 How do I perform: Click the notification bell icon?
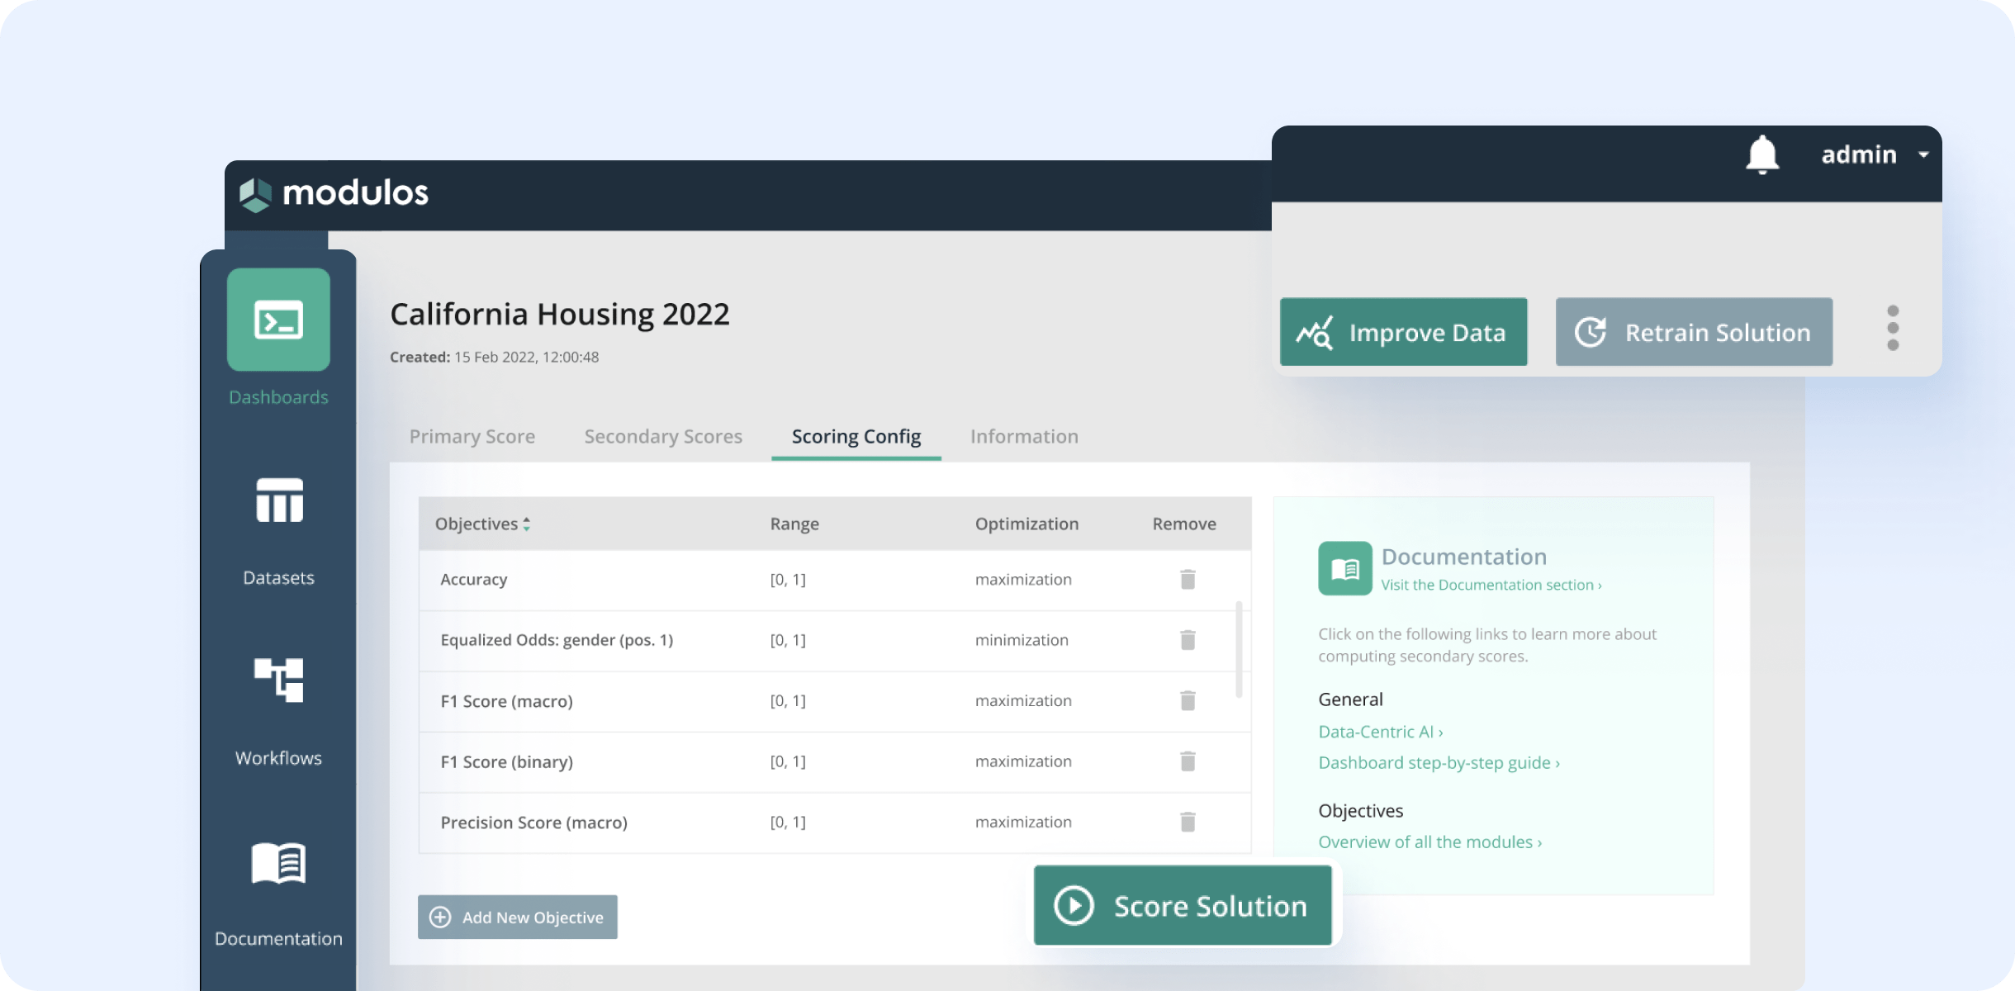click(x=1761, y=154)
